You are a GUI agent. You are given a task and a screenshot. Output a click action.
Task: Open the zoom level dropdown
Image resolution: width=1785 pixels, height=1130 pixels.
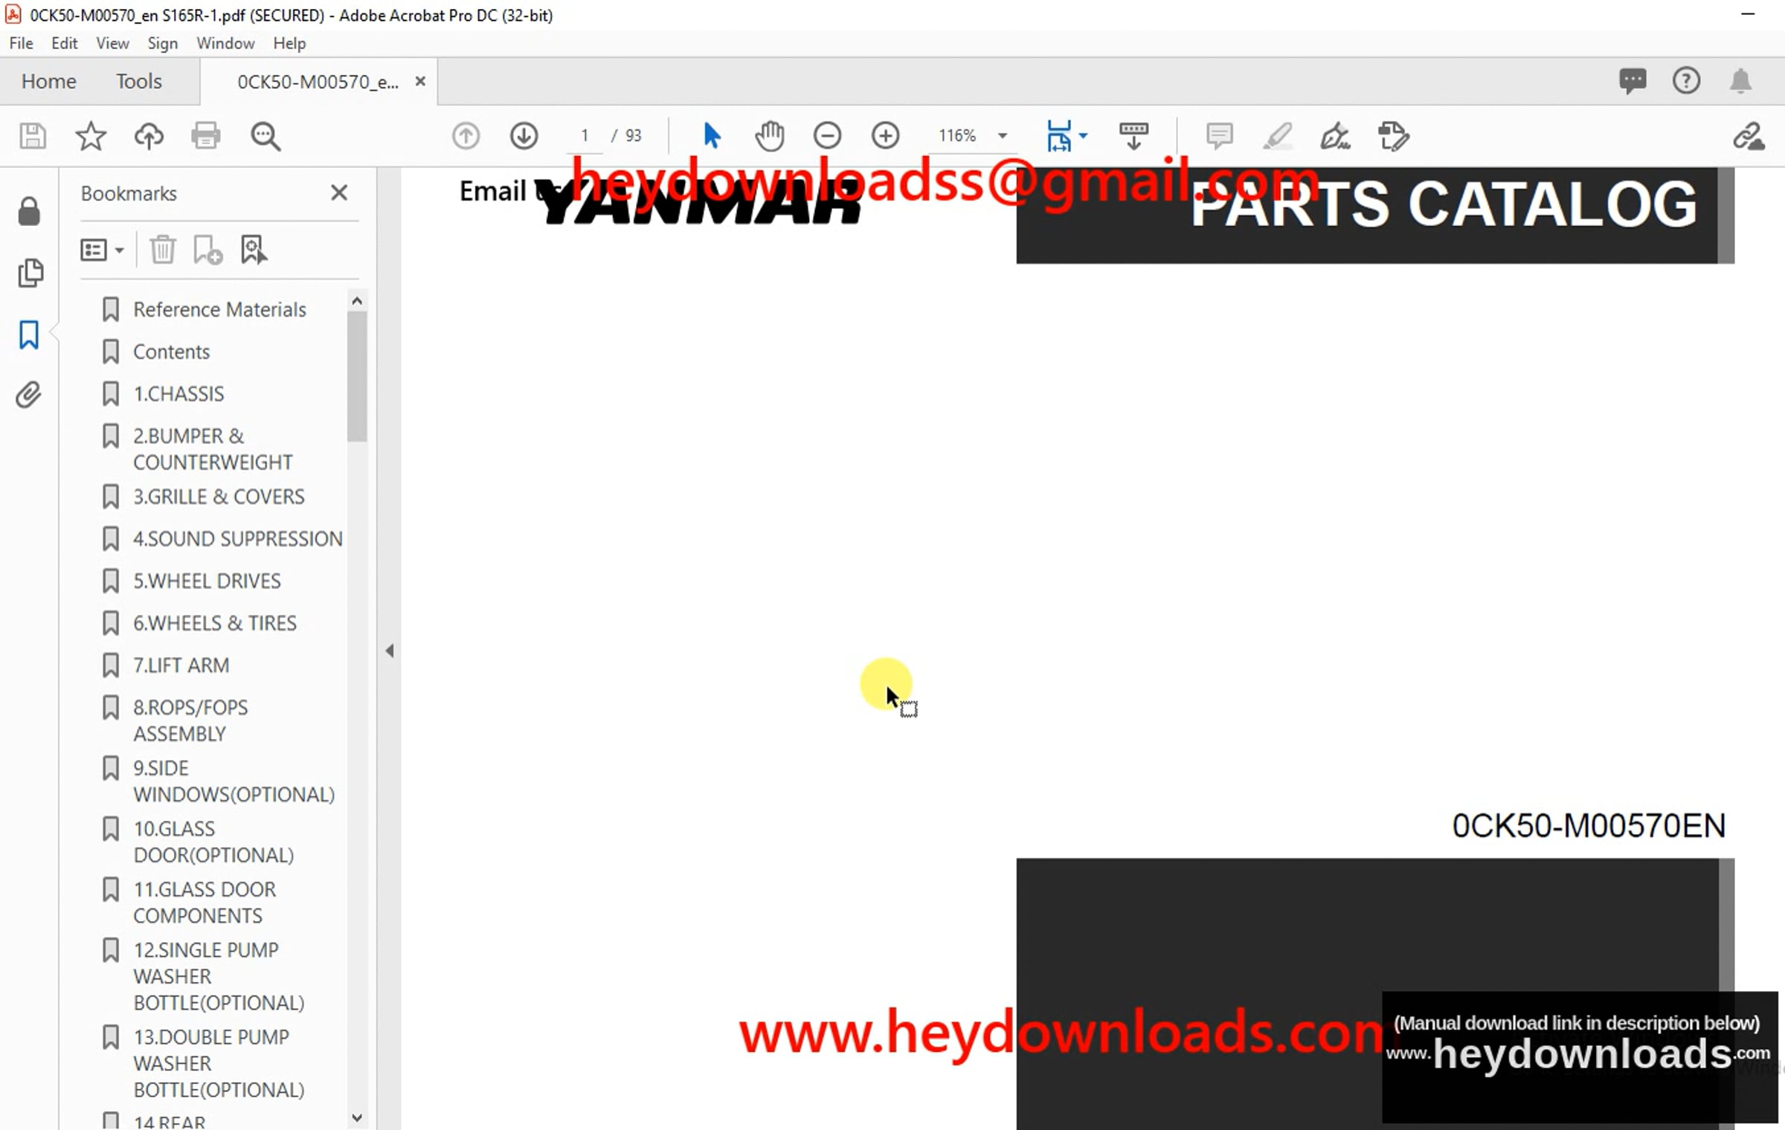click(1003, 136)
